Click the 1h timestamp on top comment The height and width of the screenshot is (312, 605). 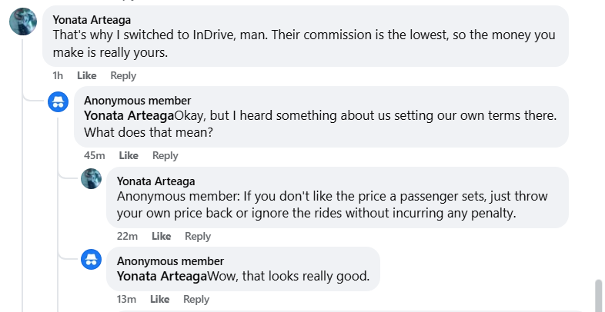[58, 75]
